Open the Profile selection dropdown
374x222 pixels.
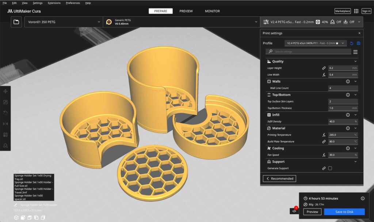pyautogui.click(x=316, y=43)
